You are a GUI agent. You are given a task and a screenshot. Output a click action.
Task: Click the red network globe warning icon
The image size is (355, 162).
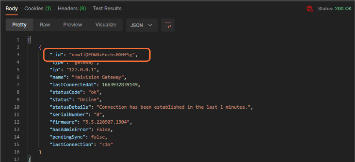click(x=310, y=9)
